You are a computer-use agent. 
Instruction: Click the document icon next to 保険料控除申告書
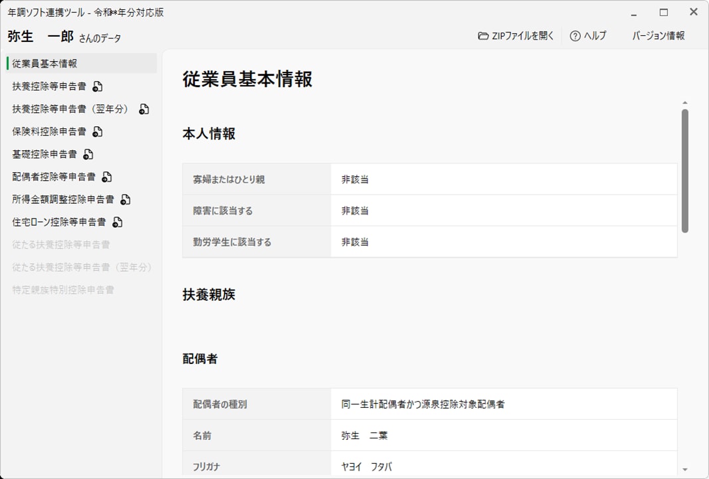(98, 132)
